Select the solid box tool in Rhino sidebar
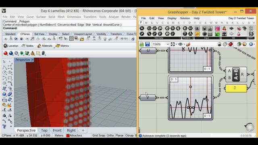 (x=4, y=94)
